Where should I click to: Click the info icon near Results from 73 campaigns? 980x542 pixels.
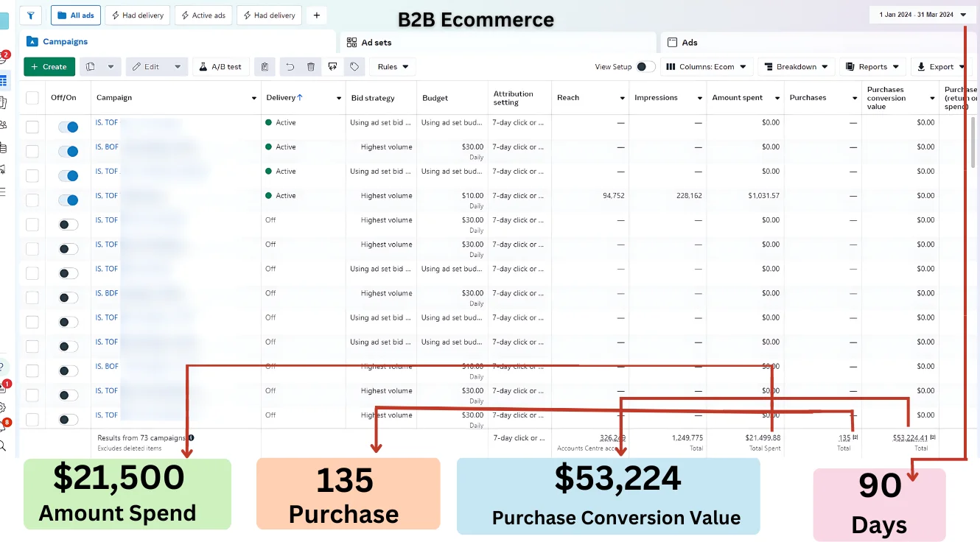[x=192, y=437]
